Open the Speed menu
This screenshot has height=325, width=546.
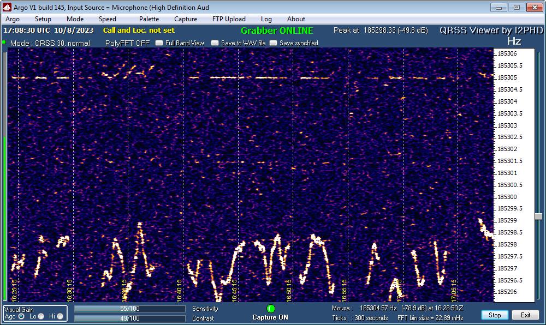tap(107, 19)
